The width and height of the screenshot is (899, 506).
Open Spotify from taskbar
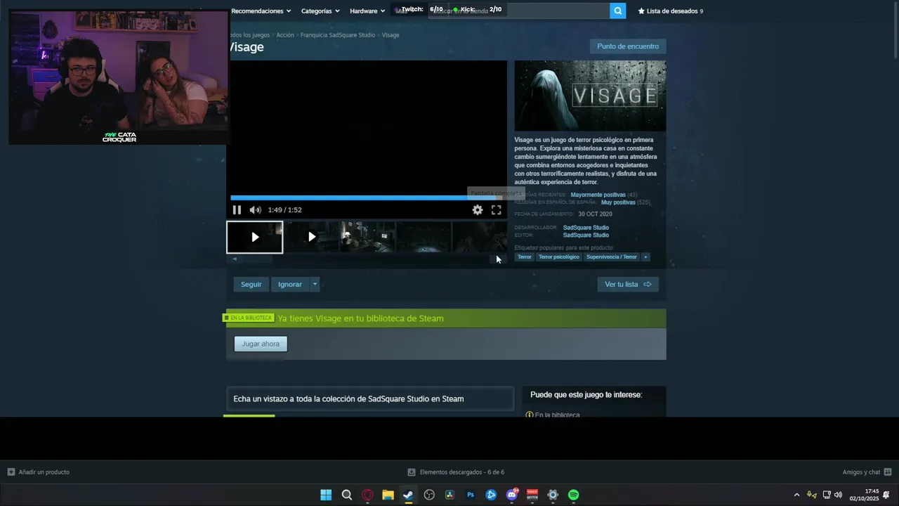(573, 495)
